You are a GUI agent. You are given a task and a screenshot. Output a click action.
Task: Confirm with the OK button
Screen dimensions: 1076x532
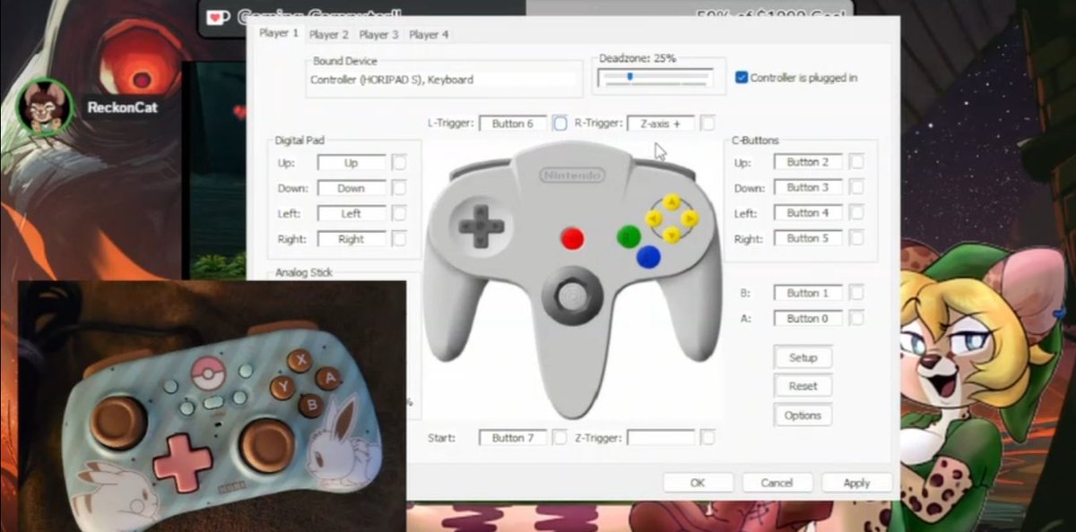point(698,483)
